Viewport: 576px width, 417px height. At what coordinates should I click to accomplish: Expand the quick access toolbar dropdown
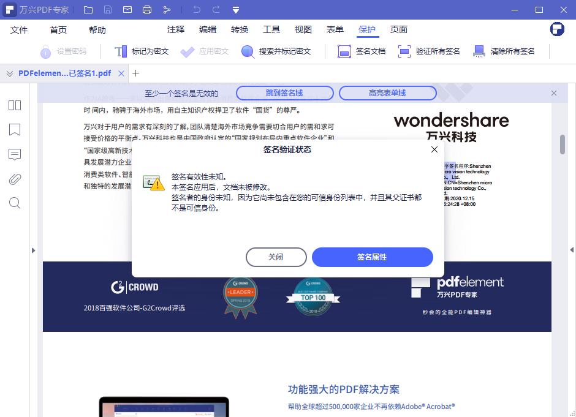(236, 10)
